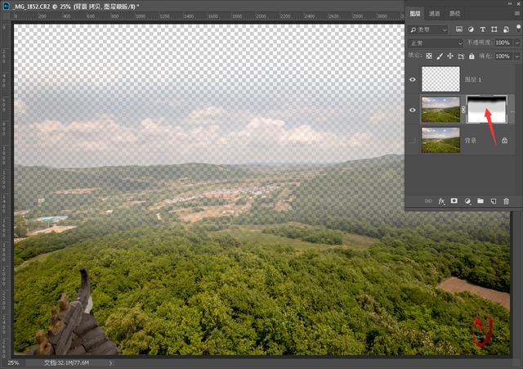Viewport: 523px width, 369px height.
Task: Switch to the 通道 channels tab
Action: [x=434, y=13]
